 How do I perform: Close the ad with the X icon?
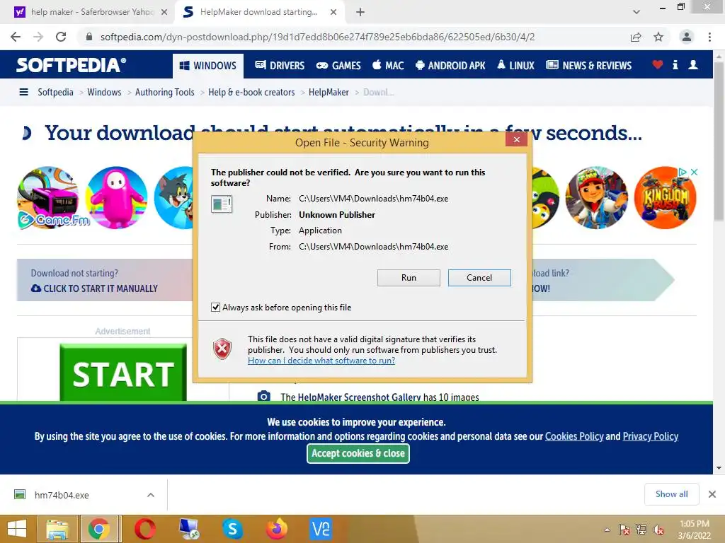[694, 172]
